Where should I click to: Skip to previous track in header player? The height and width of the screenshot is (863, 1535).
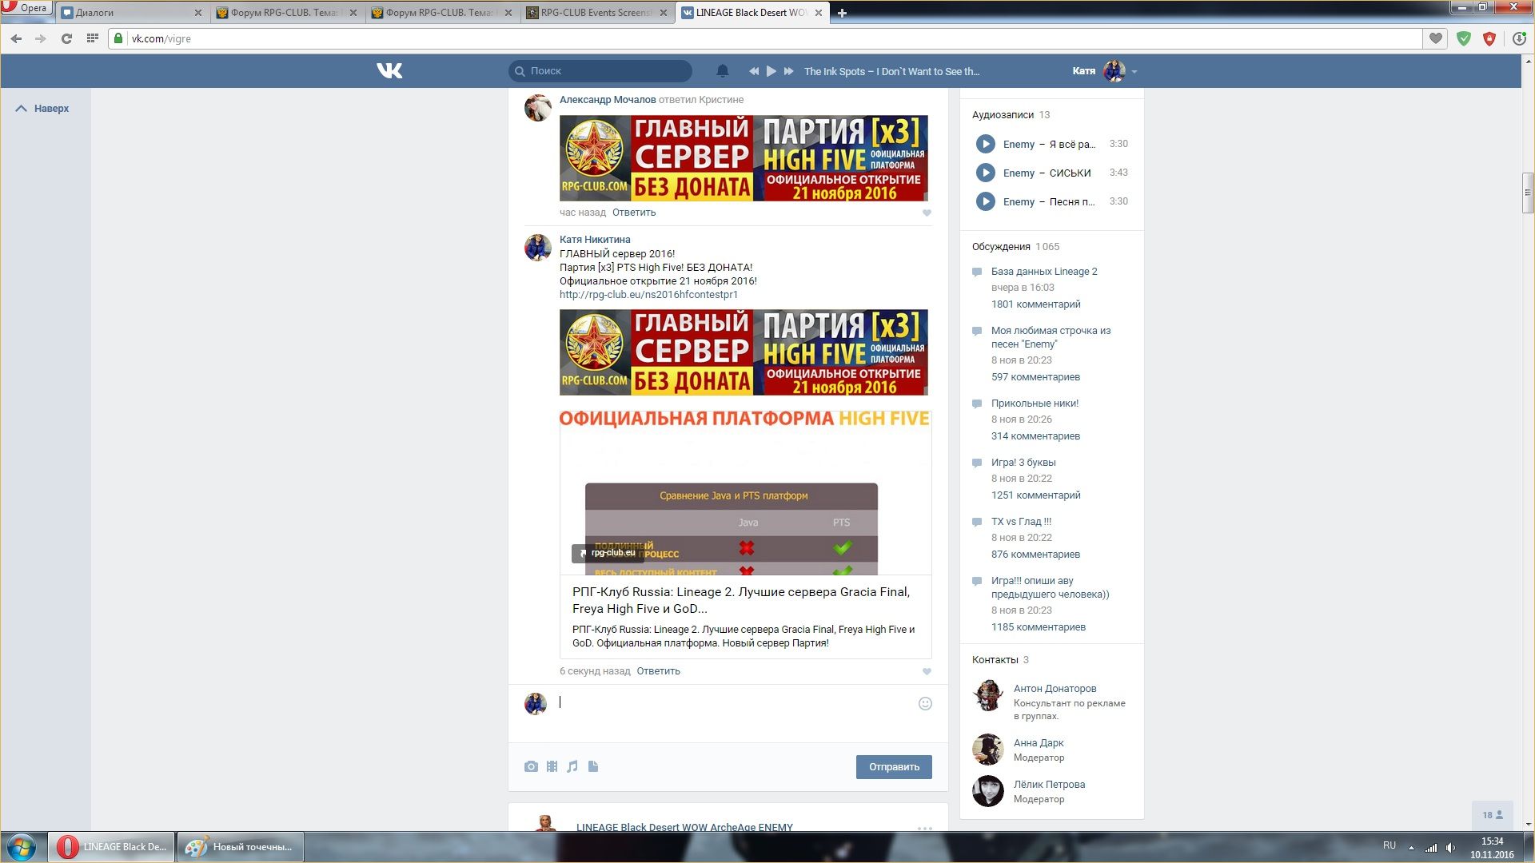pos(753,71)
